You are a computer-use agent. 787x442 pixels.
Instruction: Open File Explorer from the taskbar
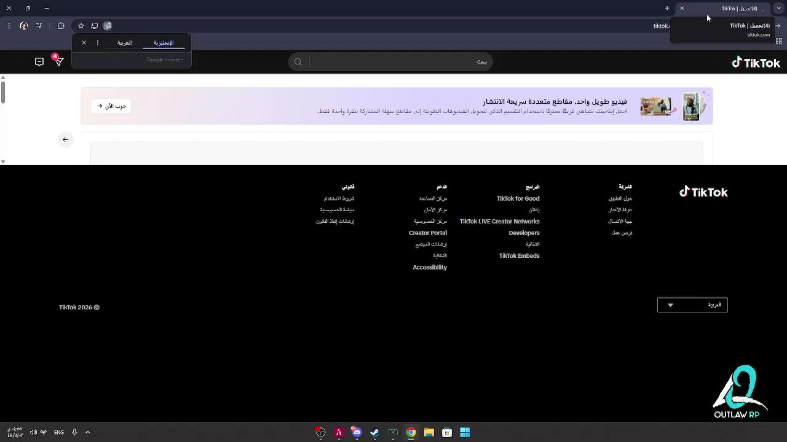[x=429, y=432]
